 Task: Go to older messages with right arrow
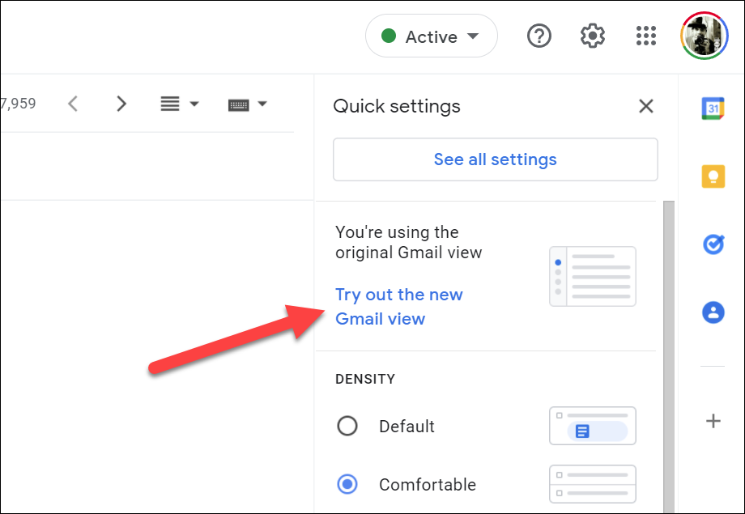click(x=121, y=104)
